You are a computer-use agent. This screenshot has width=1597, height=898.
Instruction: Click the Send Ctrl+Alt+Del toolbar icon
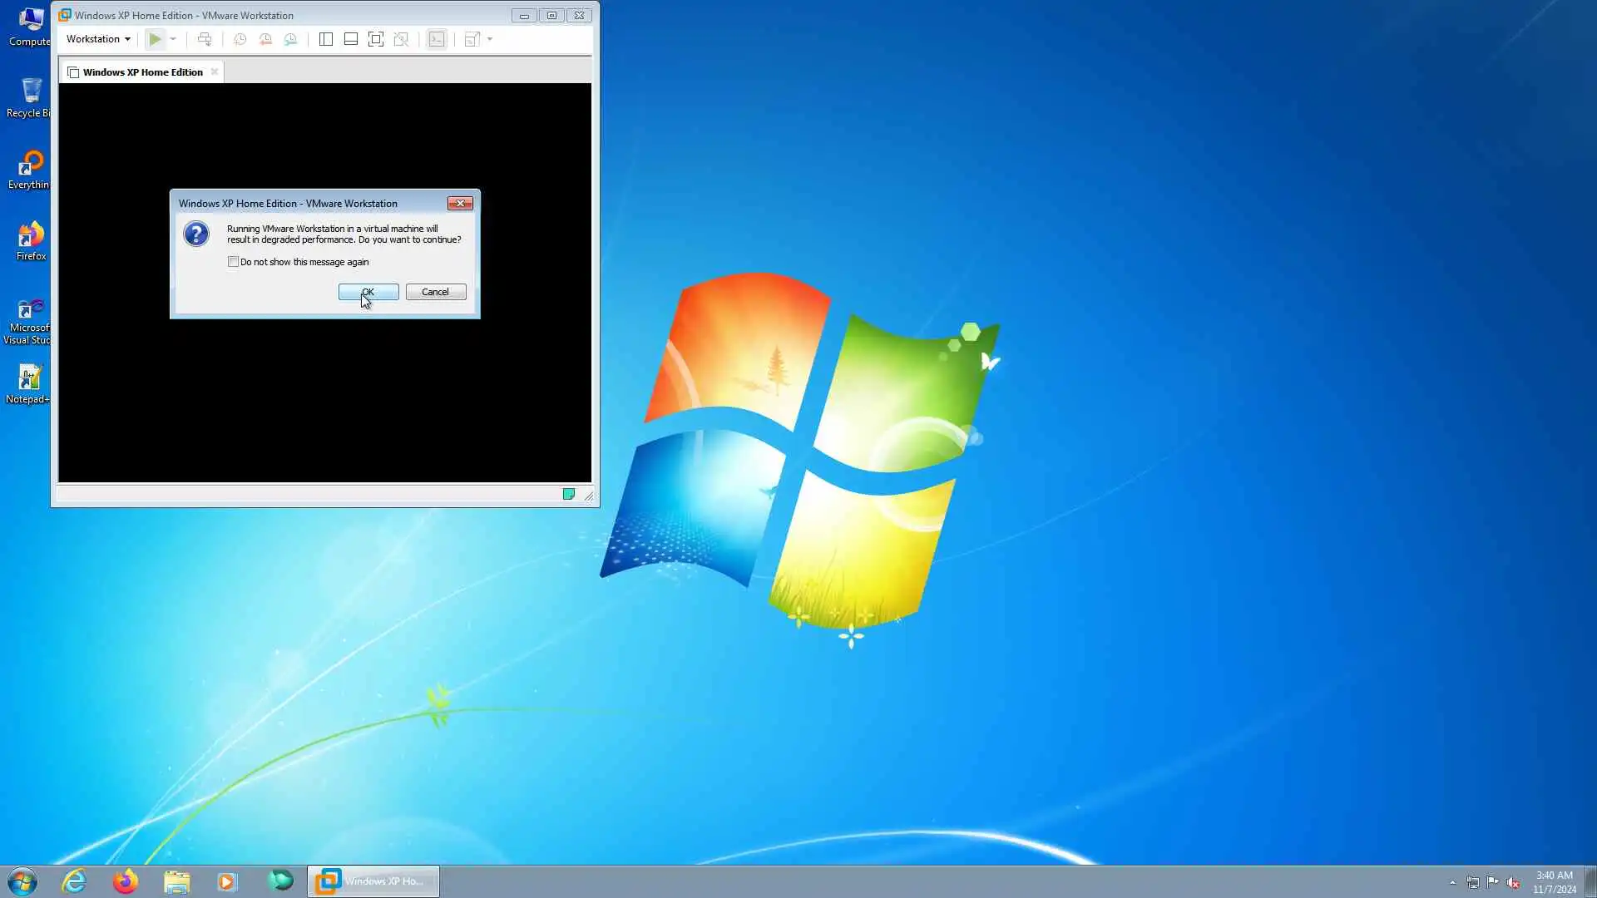(205, 39)
